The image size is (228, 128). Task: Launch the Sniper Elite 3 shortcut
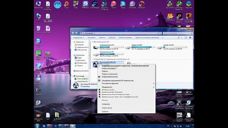click(170, 17)
